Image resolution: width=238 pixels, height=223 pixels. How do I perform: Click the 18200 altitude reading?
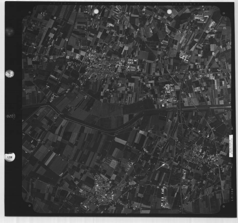tap(10, 116)
